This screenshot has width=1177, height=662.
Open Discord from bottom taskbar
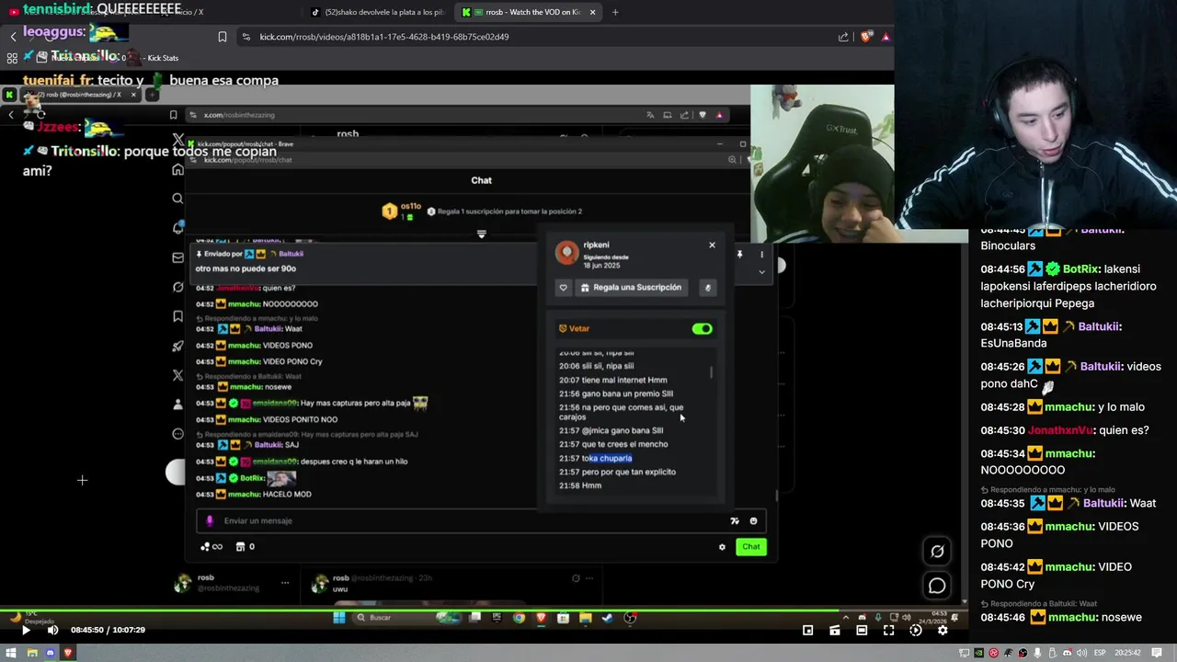(50, 653)
